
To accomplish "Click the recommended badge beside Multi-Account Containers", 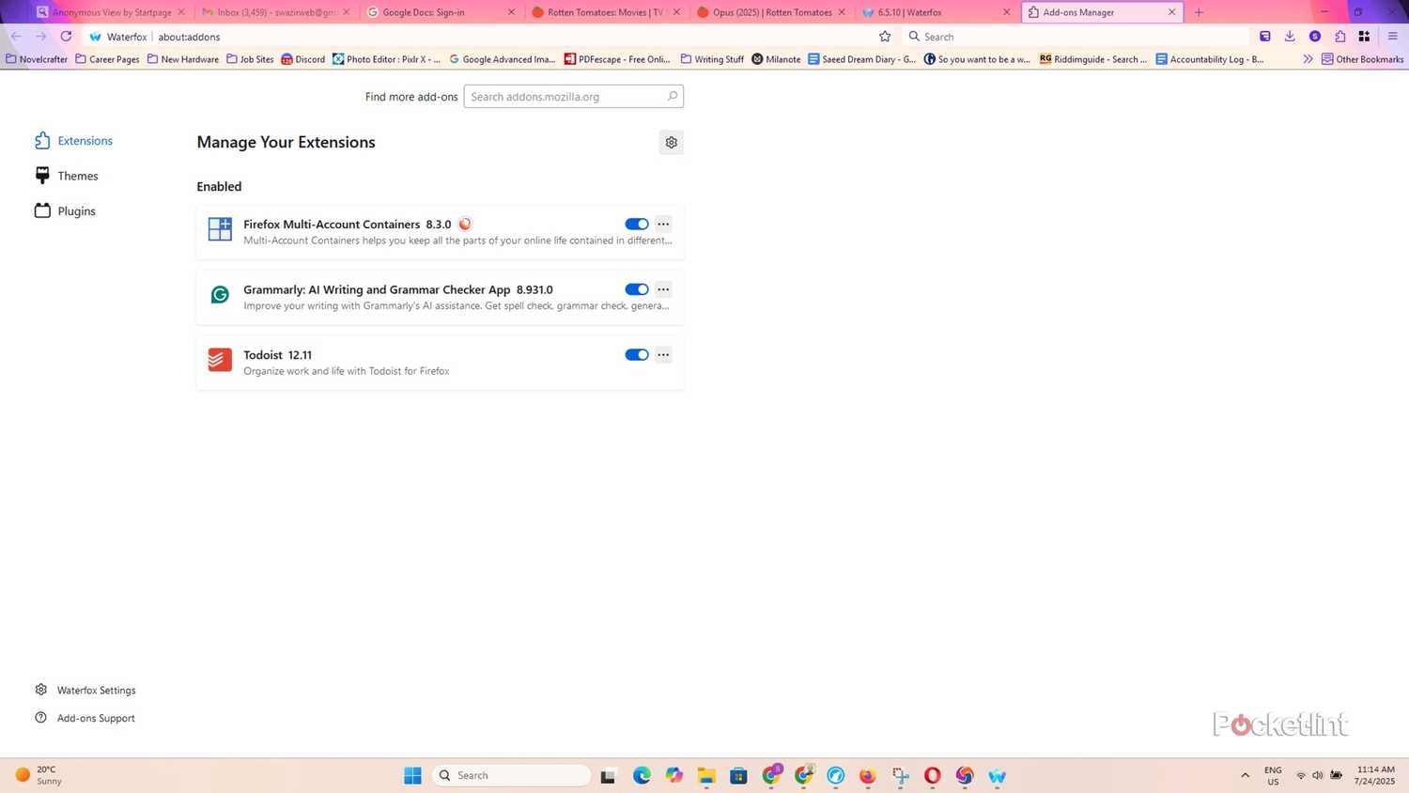I will (465, 224).
